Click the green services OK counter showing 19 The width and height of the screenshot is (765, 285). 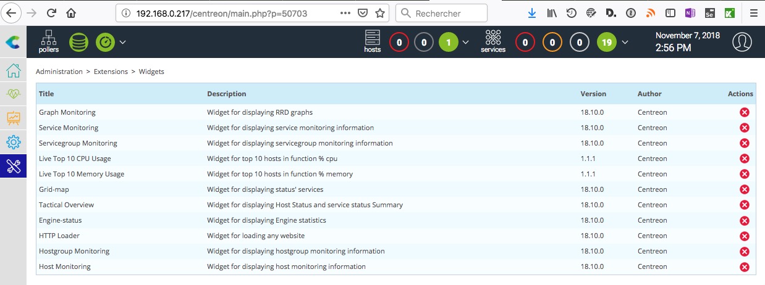point(607,42)
